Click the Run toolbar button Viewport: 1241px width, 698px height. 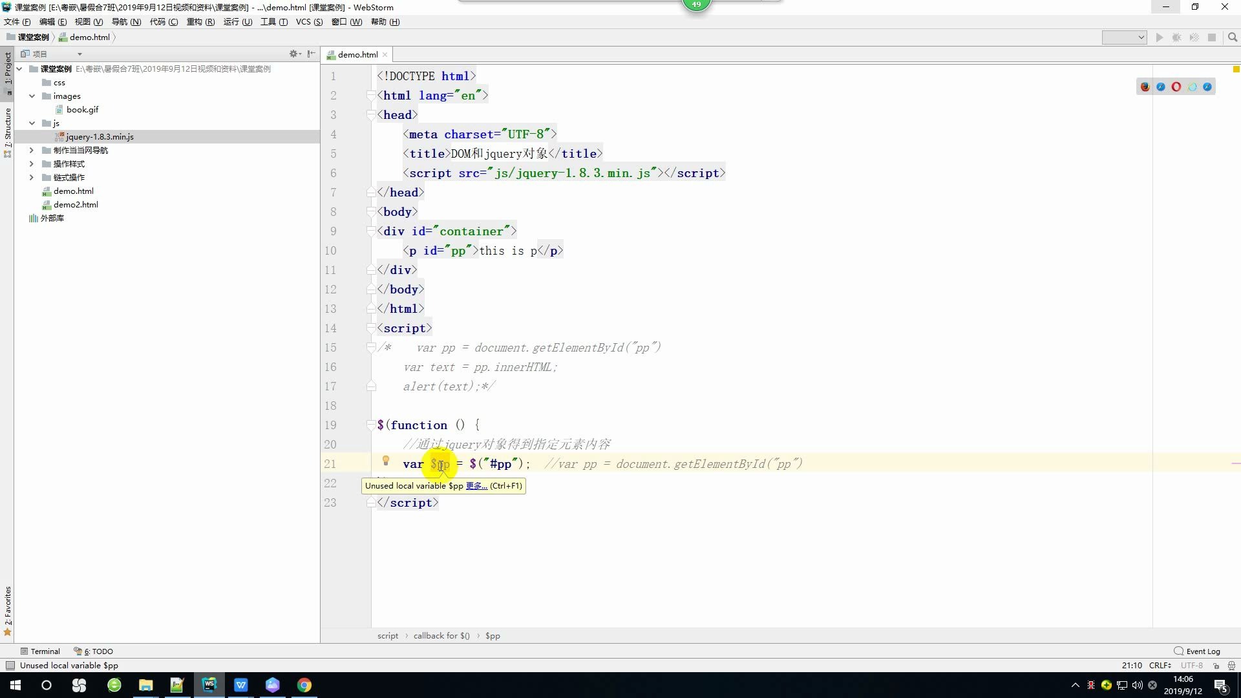[1160, 37]
